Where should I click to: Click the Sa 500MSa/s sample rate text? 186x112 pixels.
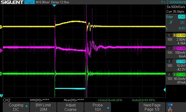point(176,7)
